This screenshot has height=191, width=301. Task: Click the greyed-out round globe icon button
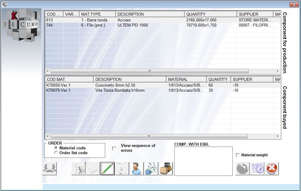242,169
